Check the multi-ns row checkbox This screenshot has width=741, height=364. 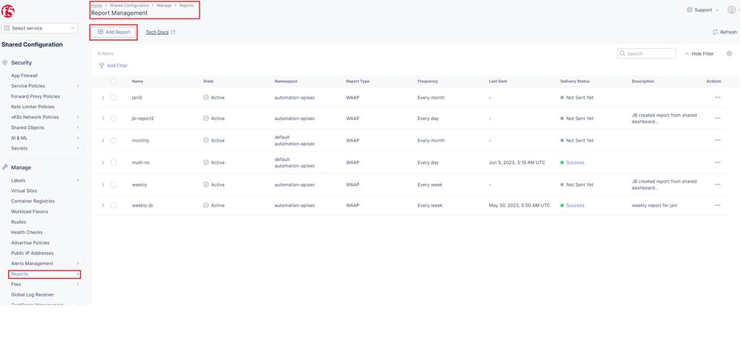113,162
